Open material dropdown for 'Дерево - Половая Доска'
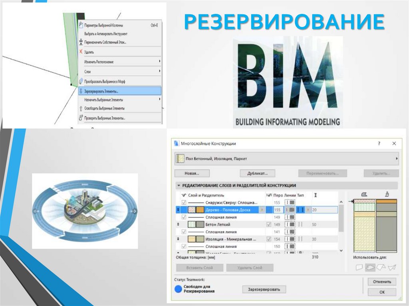 (262, 209)
